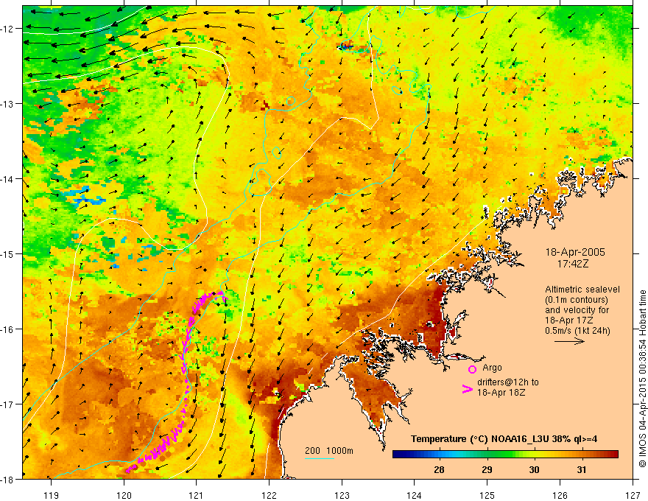648x501 pixels.
Task: Click the 122 longitude axis label
Action: click(269, 496)
